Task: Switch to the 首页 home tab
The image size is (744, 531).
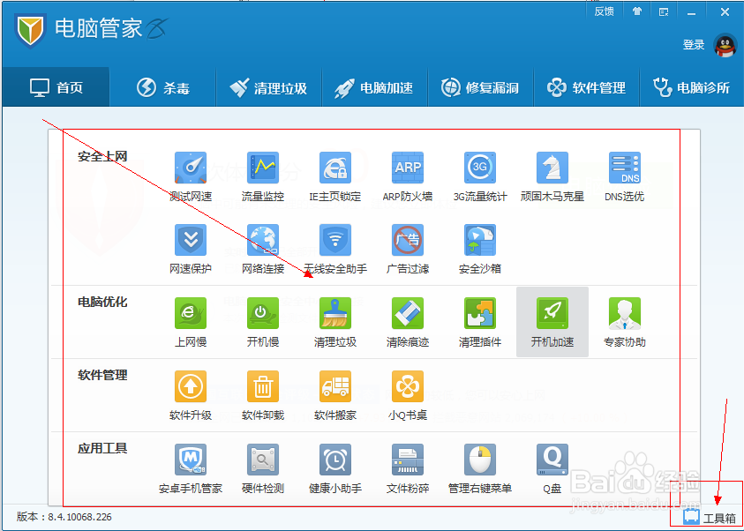Action: point(56,87)
